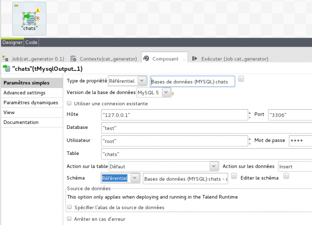
Task: Open Action sur les données Insert dropdown
Action: (x=295, y=167)
